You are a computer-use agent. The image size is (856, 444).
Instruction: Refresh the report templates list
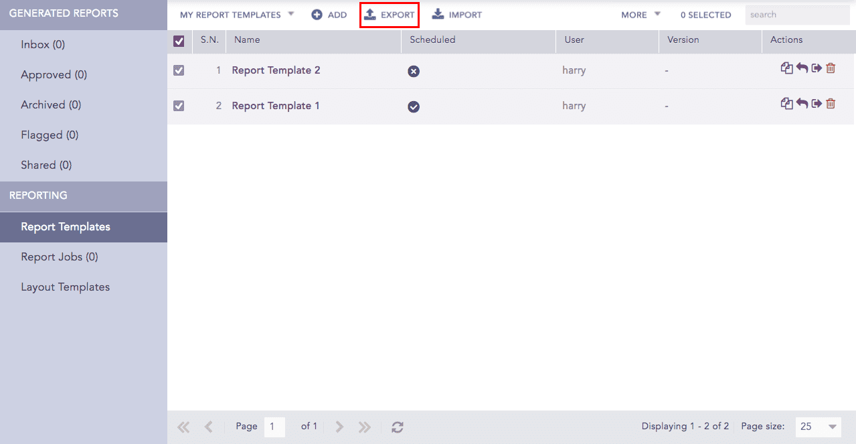point(398,427)
